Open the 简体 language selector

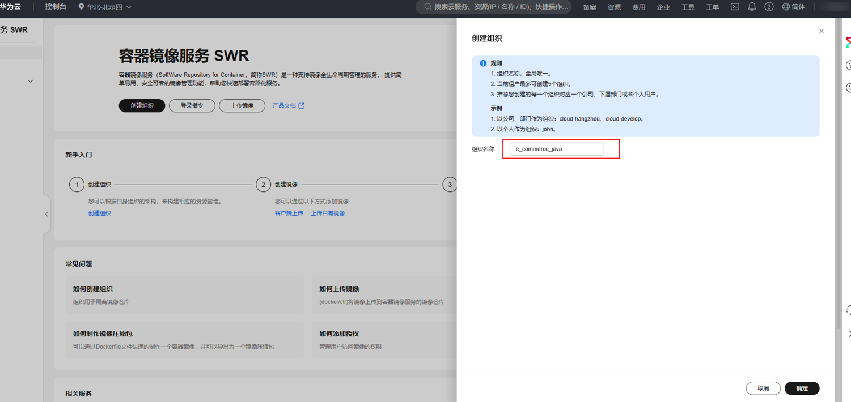[x=794, y=7]
